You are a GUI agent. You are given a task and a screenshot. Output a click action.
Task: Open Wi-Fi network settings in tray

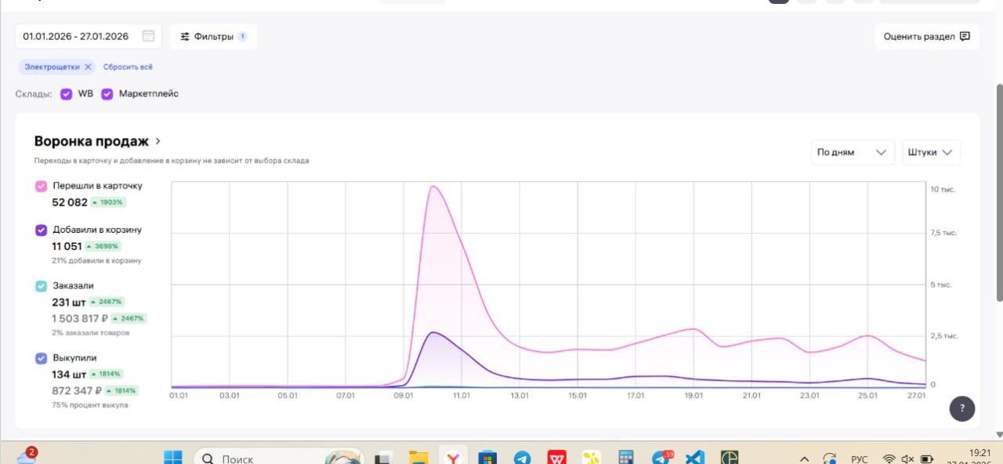(x=889, y=459)
